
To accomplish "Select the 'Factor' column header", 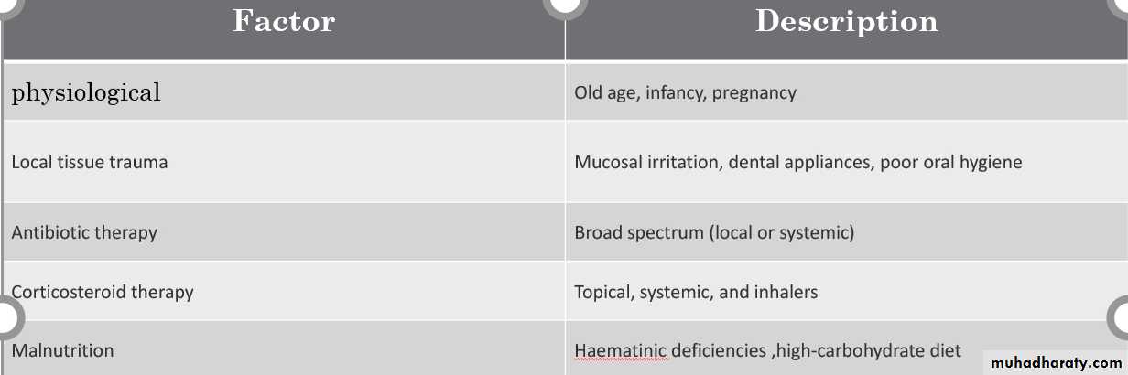I will [284, 21].
